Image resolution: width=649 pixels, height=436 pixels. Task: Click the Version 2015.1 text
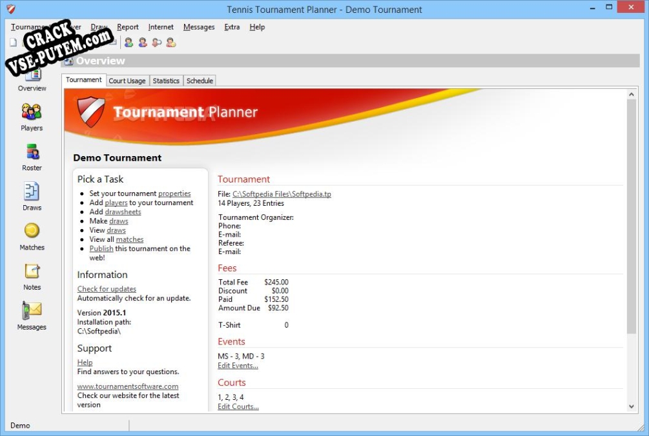tap(101, 313)
